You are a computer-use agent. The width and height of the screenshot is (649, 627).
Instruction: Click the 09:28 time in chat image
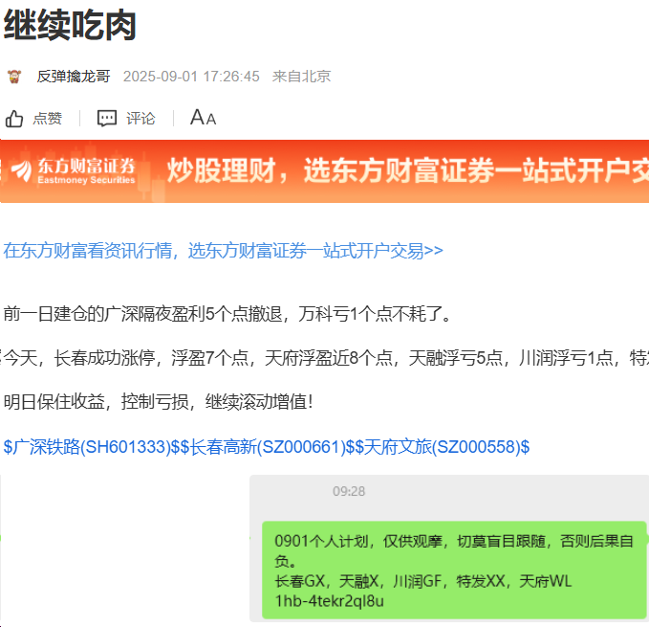click(349, 491)
